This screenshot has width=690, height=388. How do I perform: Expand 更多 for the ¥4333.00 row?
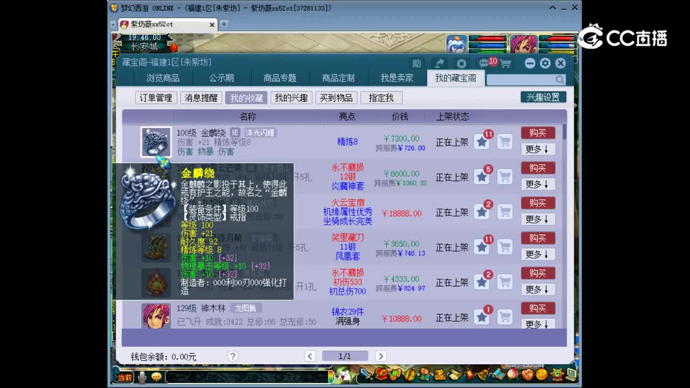[538, 289]
